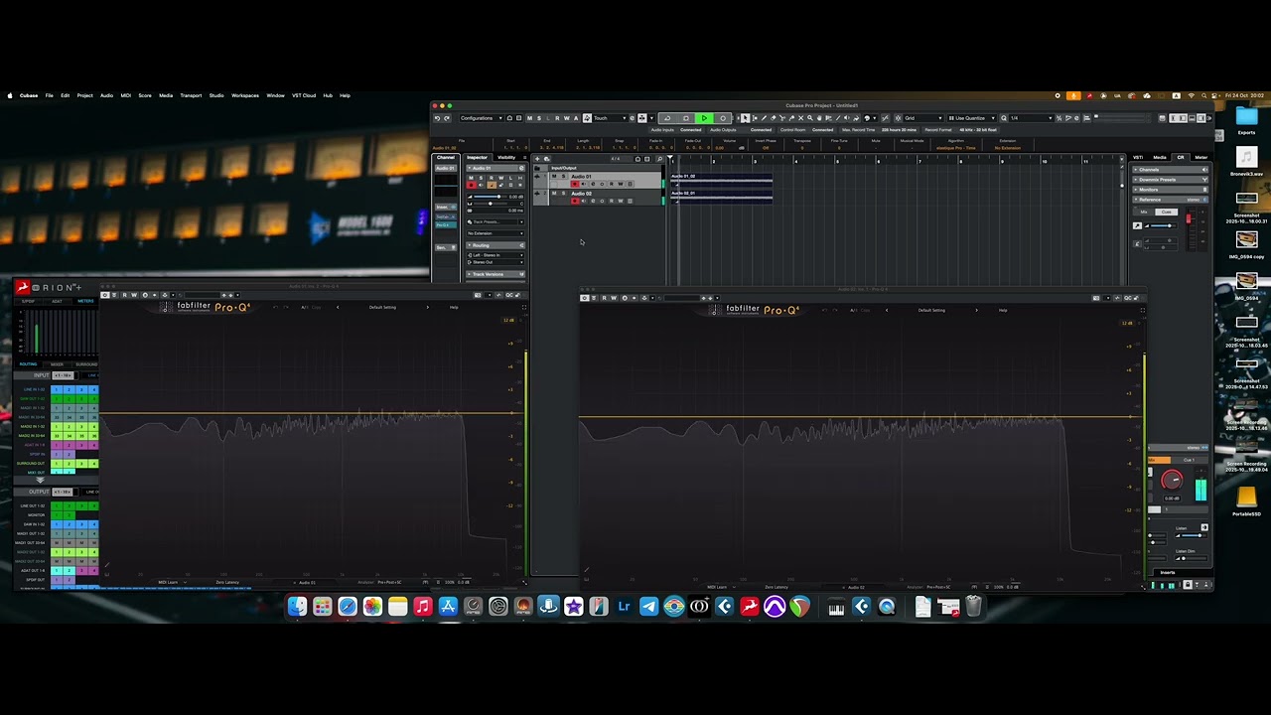Open the Track Presets dropdown in Inspector

coord(495,222)
